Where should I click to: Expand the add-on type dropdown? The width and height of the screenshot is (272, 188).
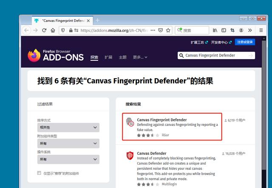[x=68, y=143]
